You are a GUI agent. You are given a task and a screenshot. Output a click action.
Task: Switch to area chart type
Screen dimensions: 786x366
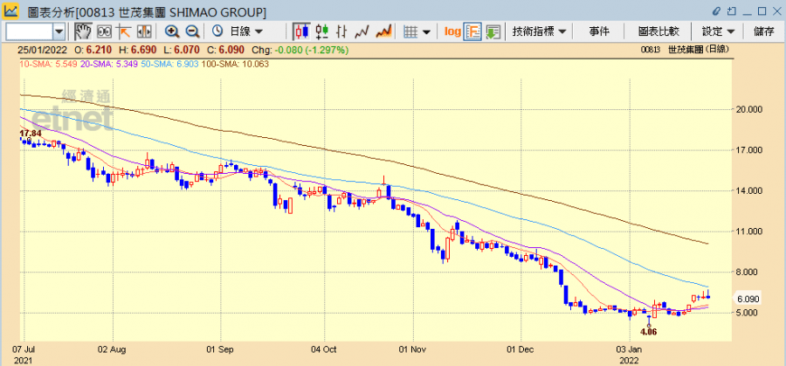point(383,31)
